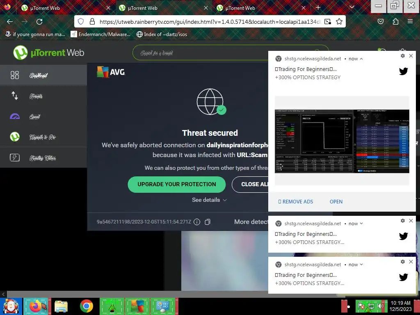Launch Chrome from the taskbar
The image size is (420, 315).
(86, 306)
